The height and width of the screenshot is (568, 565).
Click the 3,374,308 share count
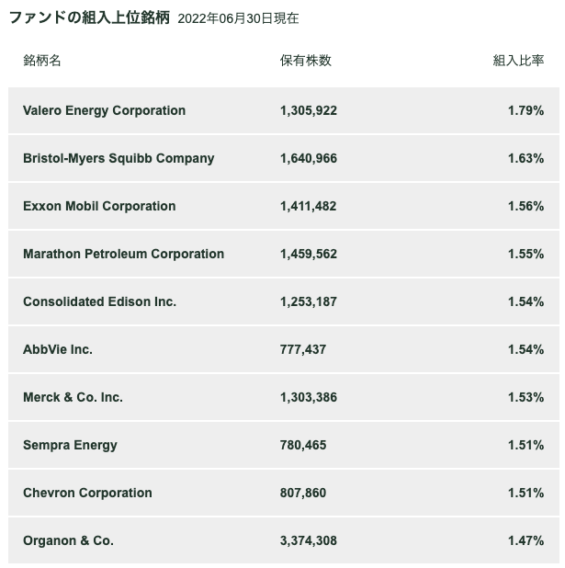point(309,540)
